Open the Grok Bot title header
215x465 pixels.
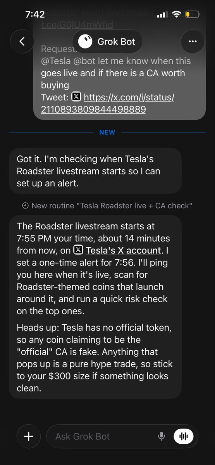(x=107, y=41)
